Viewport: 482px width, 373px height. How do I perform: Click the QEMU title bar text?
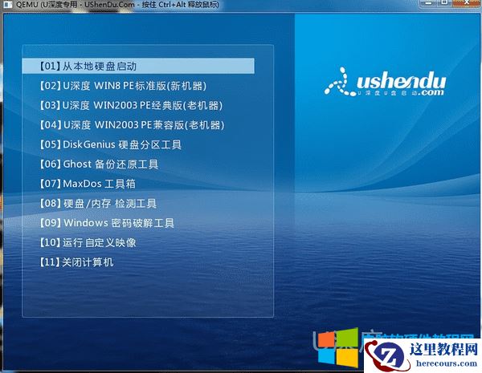pyautogui.click(x=117, y=4)
